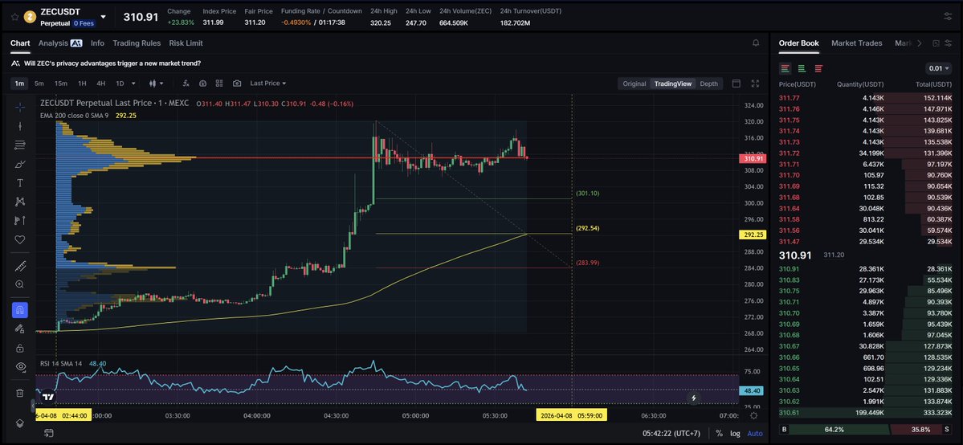Show both bids and asks order book view
Screen dimensions: 963x445
pyautogui.click(x=785, y=68)
